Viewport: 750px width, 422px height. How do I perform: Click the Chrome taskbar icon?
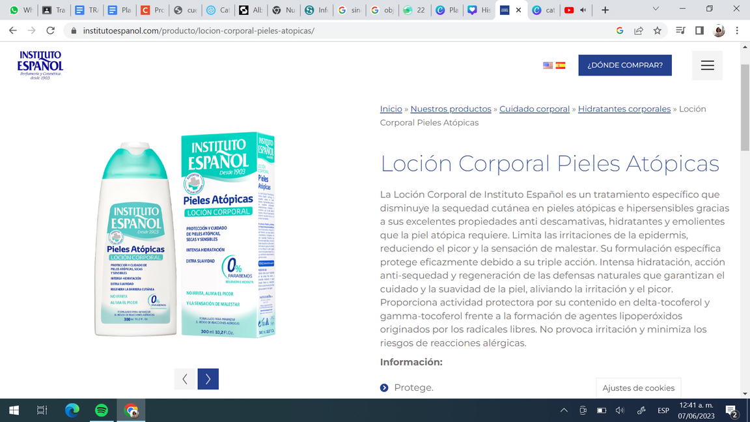tap(131, 410)
